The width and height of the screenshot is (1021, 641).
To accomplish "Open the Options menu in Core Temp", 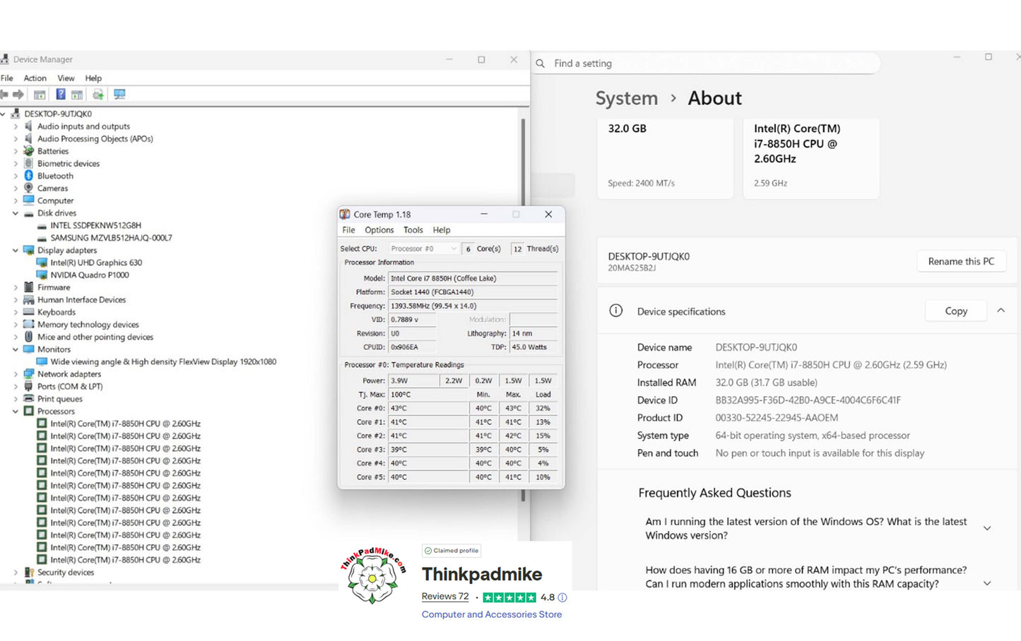I will click(x=379, y=230).
